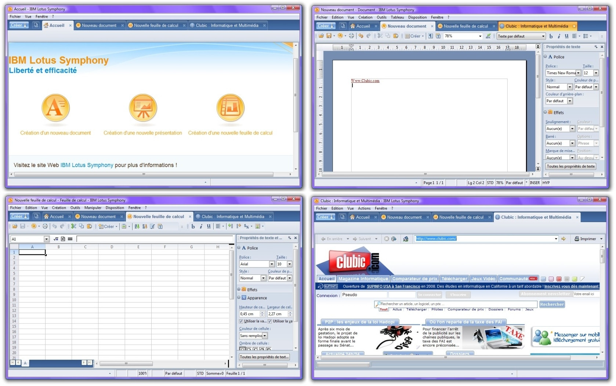Click the Télécharger tab on the Clubic site

(454, 279)
